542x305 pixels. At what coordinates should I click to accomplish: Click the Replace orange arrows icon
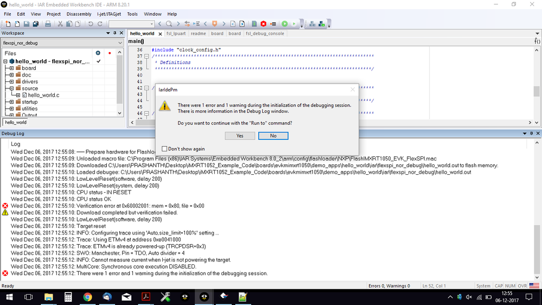point(187,24)
